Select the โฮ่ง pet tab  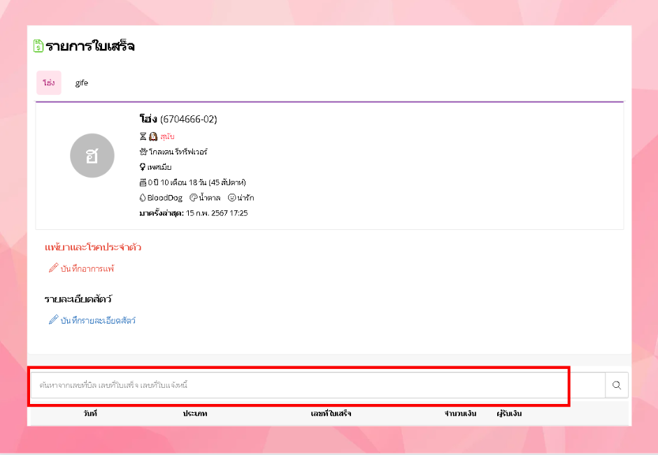[x=49, y=82]
